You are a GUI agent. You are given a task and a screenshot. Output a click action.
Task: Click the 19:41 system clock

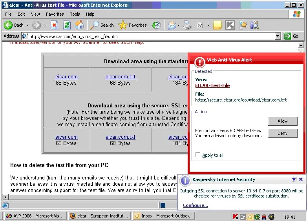[x=290, y=217]
